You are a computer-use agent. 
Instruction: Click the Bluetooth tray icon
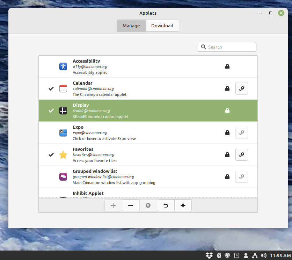pos(219,255)
